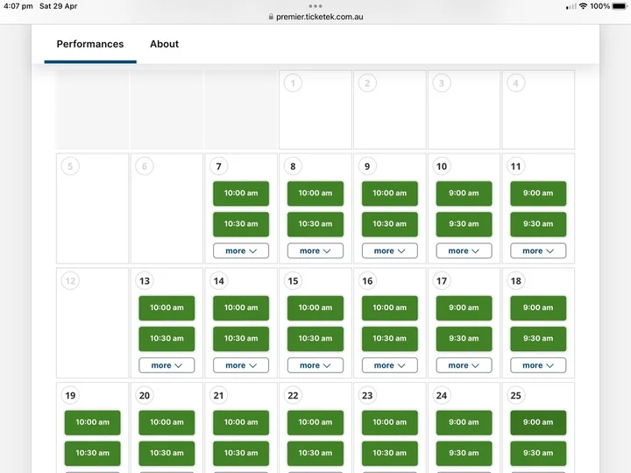Expand more times for day 17

point(464,365)
